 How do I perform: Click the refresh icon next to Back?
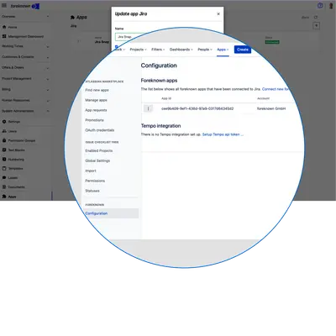pos(316,18)
